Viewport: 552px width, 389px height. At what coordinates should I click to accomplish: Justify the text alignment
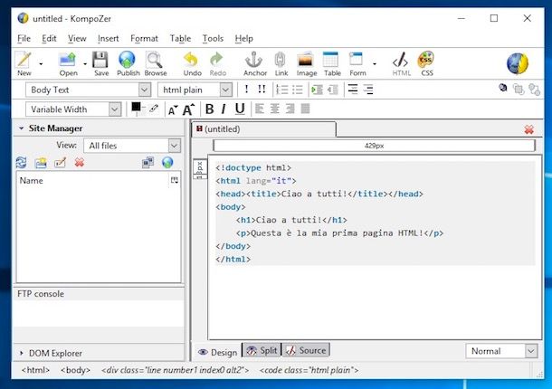pyautogui.click(x=306, y=109)
